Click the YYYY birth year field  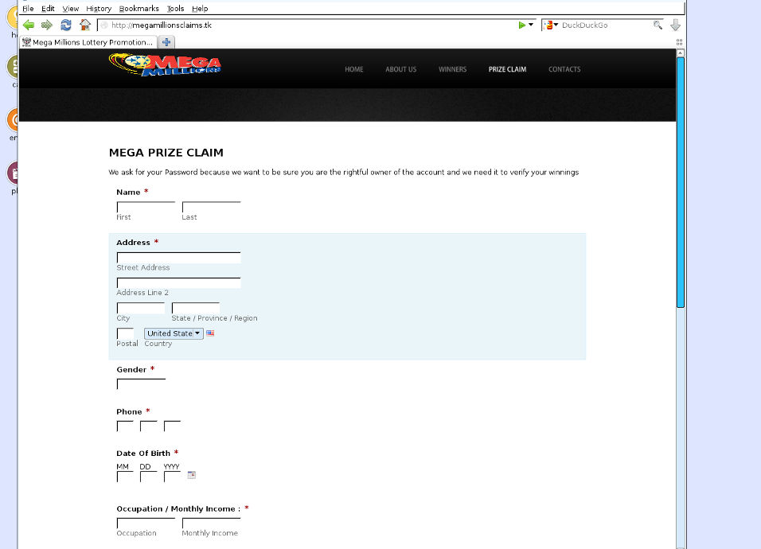click(172, 477)
